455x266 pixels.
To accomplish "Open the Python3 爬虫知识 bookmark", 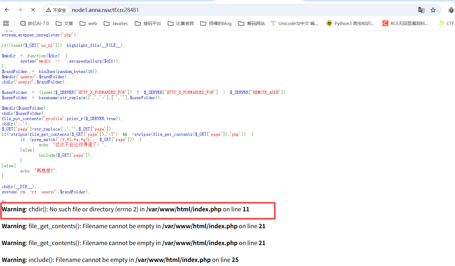I will click(x=350, y=23).
